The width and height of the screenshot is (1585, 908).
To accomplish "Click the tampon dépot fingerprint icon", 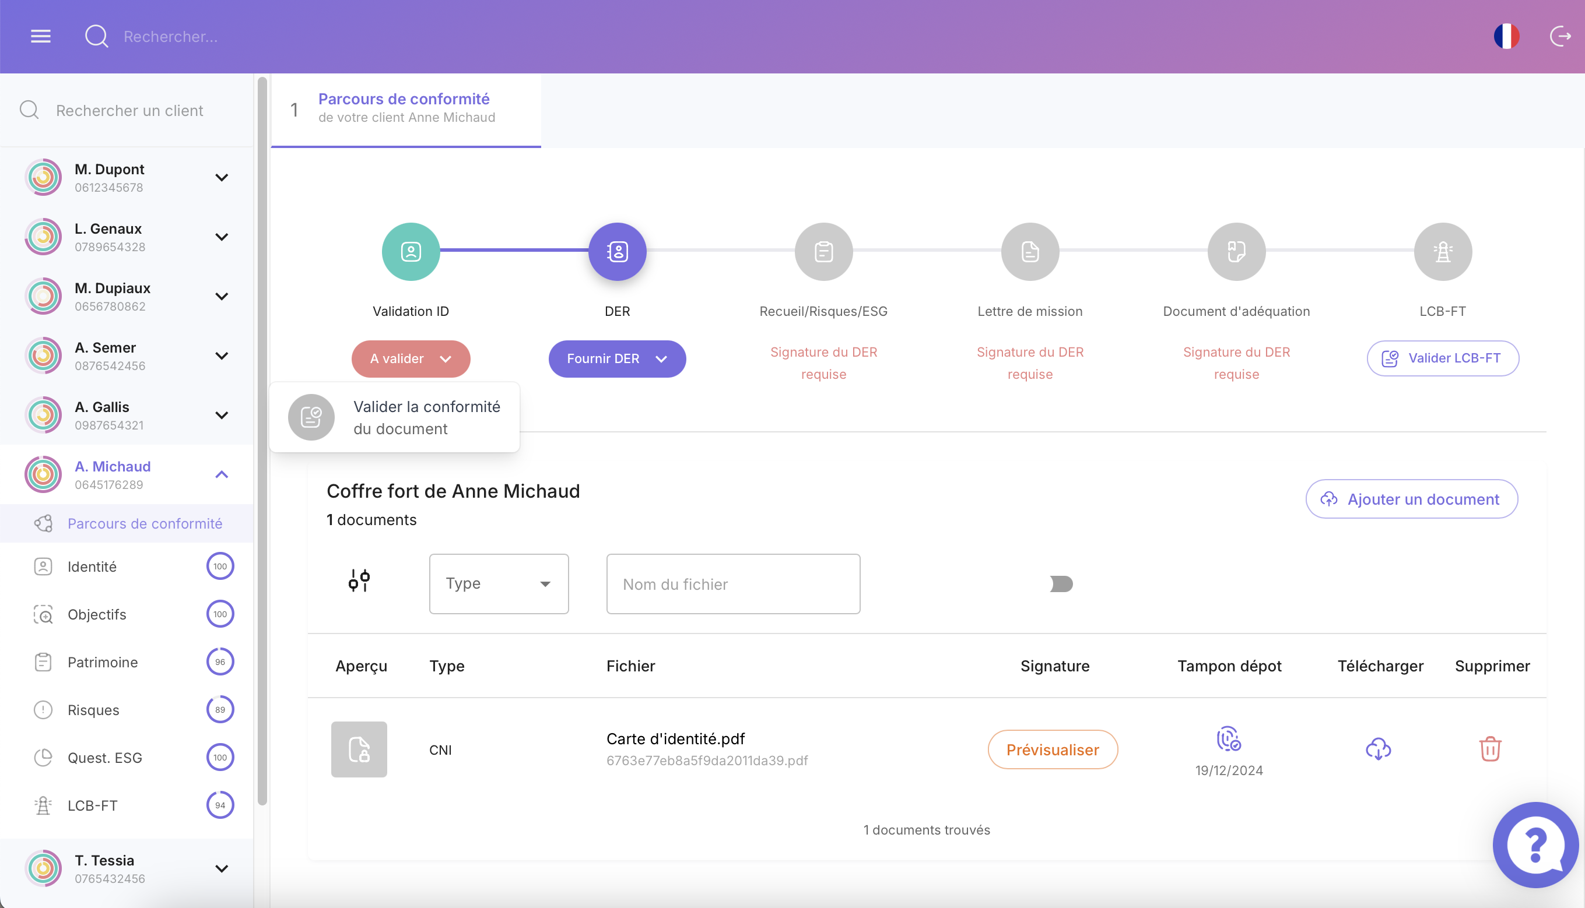I will (x=1228, y=739).
